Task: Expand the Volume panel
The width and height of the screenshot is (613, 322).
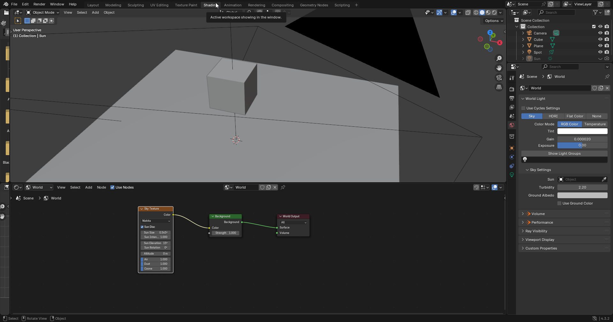Action: [x=538, y=214]
